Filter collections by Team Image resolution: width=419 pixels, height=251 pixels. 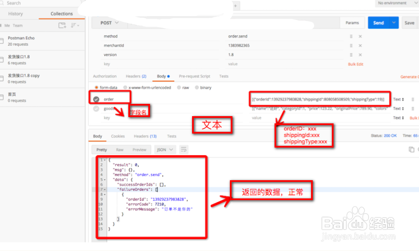[x=18, y=25]
